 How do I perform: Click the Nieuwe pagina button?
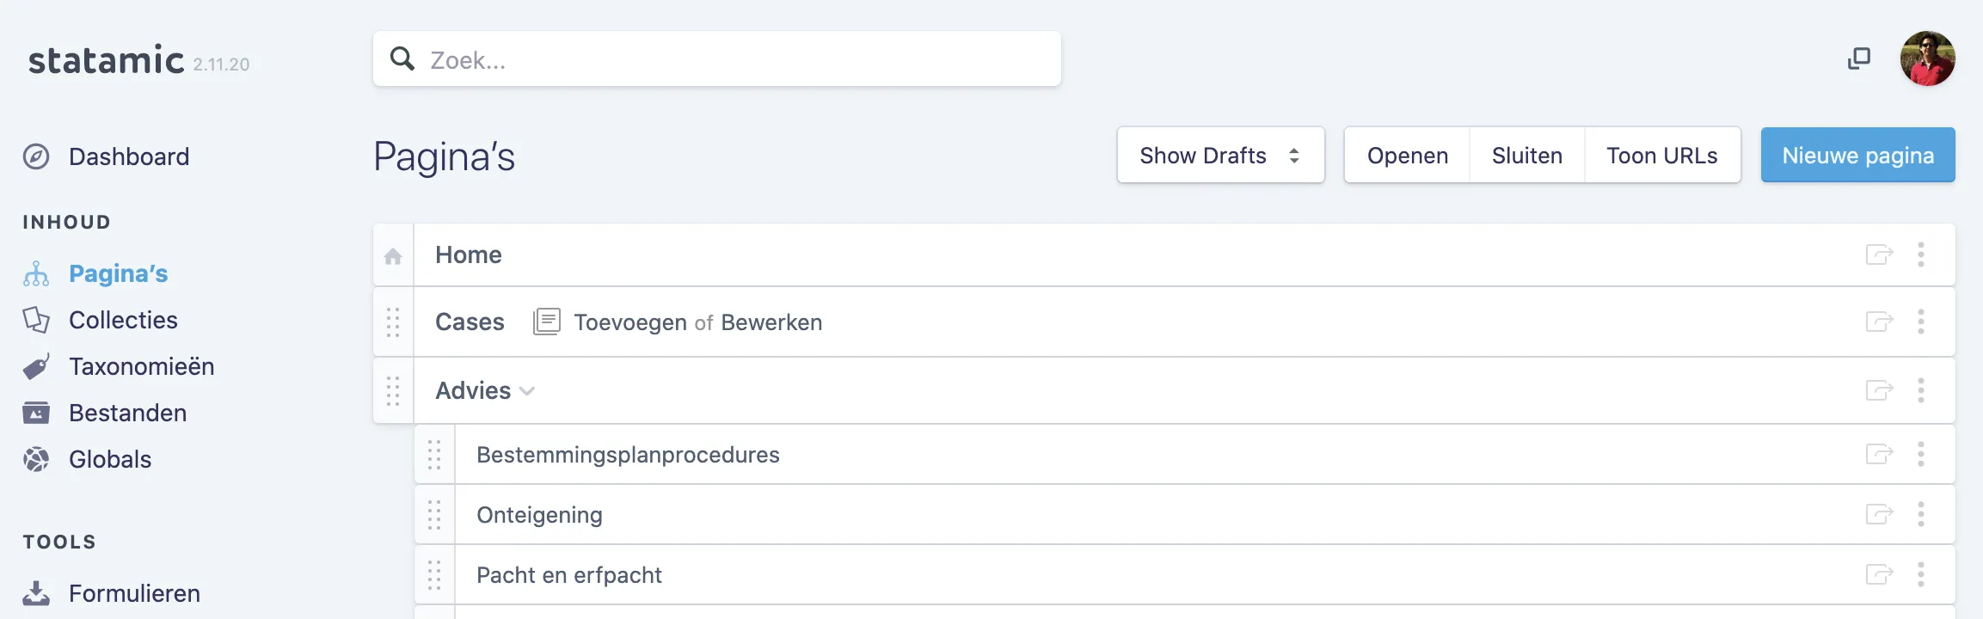(x=1858, y=155)
